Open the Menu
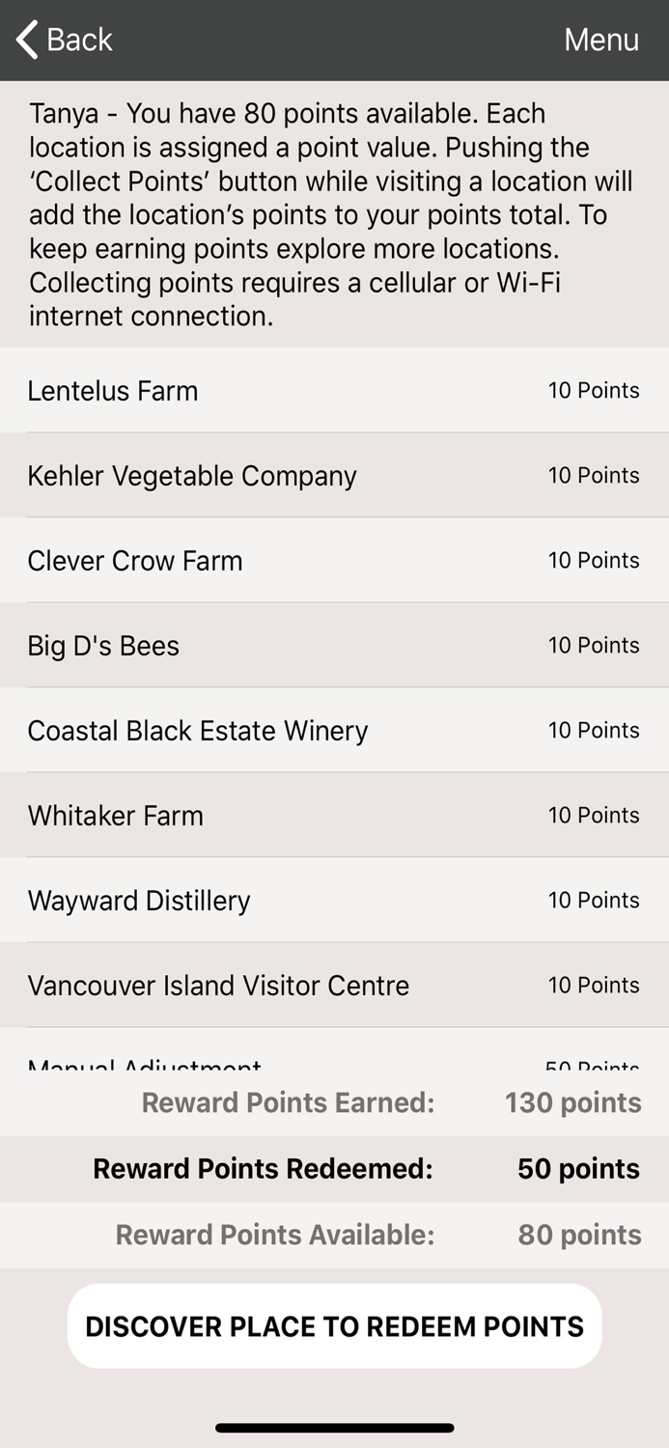The width and height of the screenshot is (669, 1448). (601, 40)
